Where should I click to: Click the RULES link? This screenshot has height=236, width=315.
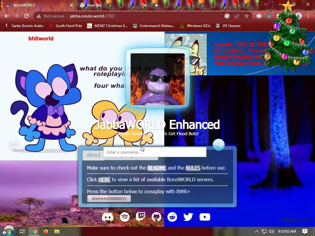pyautogui.click(x=193, y=168)
